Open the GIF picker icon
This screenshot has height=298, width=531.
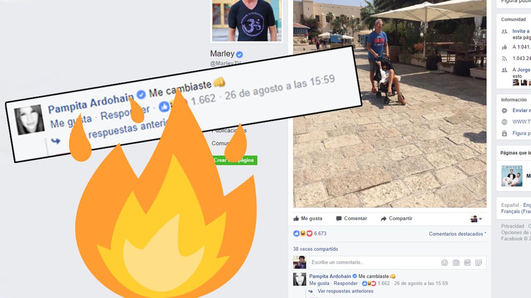[x=467, y=263]
